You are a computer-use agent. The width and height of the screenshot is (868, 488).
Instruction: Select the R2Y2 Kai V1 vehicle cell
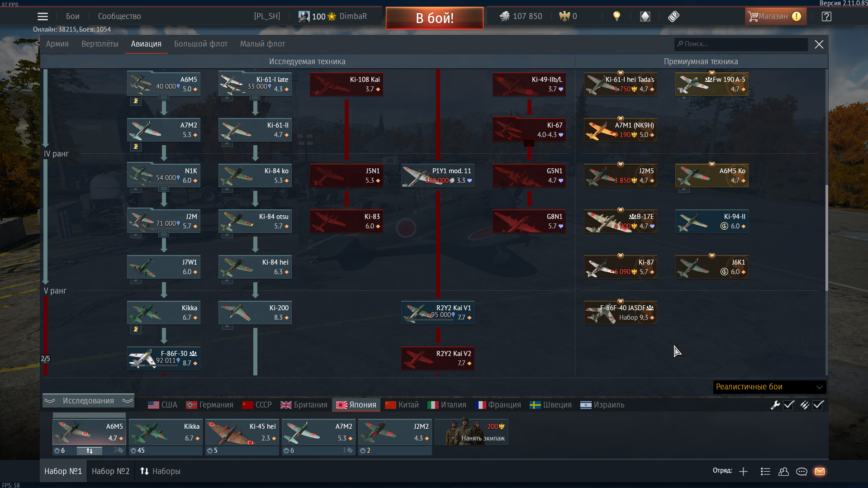click(x=438, y=313)
